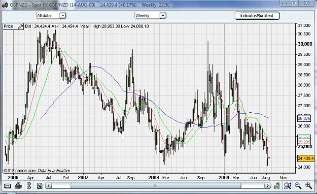Click the IT-Finance.com copyright text
Screen dimensions: 317x194
click(x=20, y=171)
